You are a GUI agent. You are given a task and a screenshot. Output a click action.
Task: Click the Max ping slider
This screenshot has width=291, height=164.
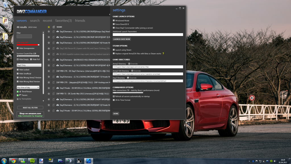tap(28, 45)
